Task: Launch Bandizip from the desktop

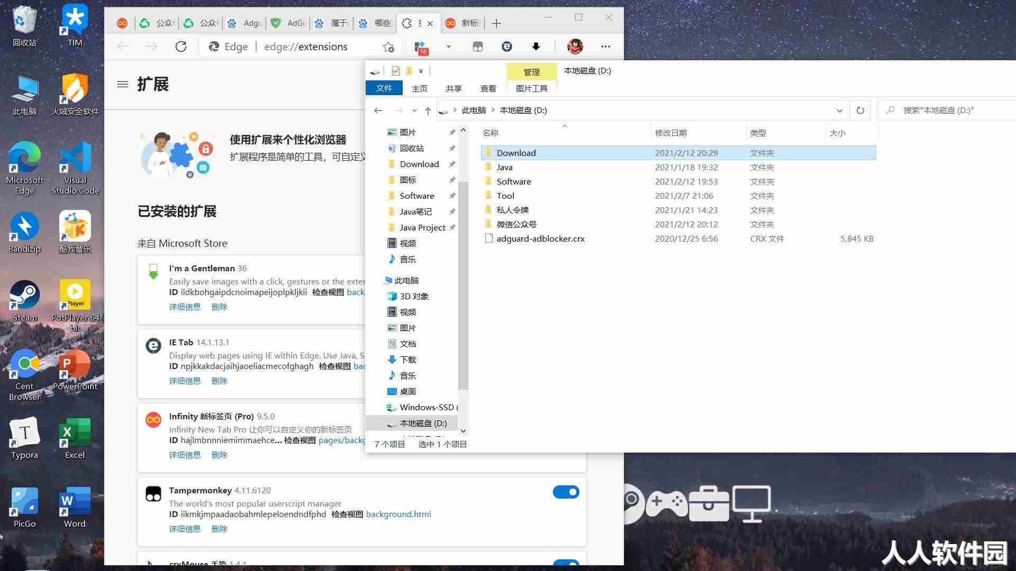Action: 24,233
